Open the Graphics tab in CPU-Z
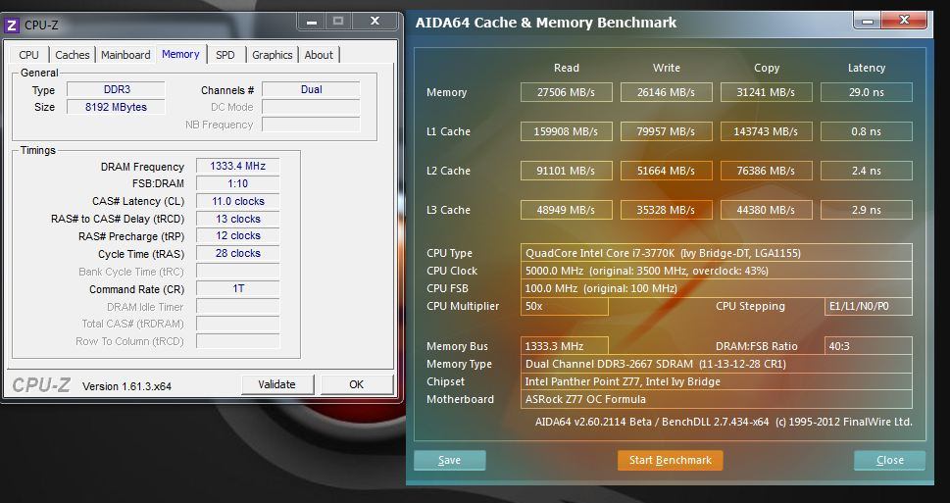Viewport: 950px width, 503px height. click(x=272, y=55)
